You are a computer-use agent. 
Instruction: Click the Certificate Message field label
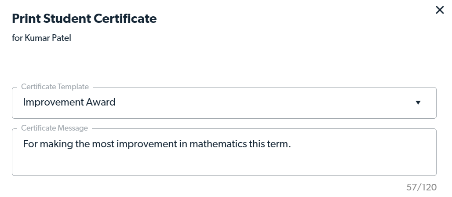55,128
